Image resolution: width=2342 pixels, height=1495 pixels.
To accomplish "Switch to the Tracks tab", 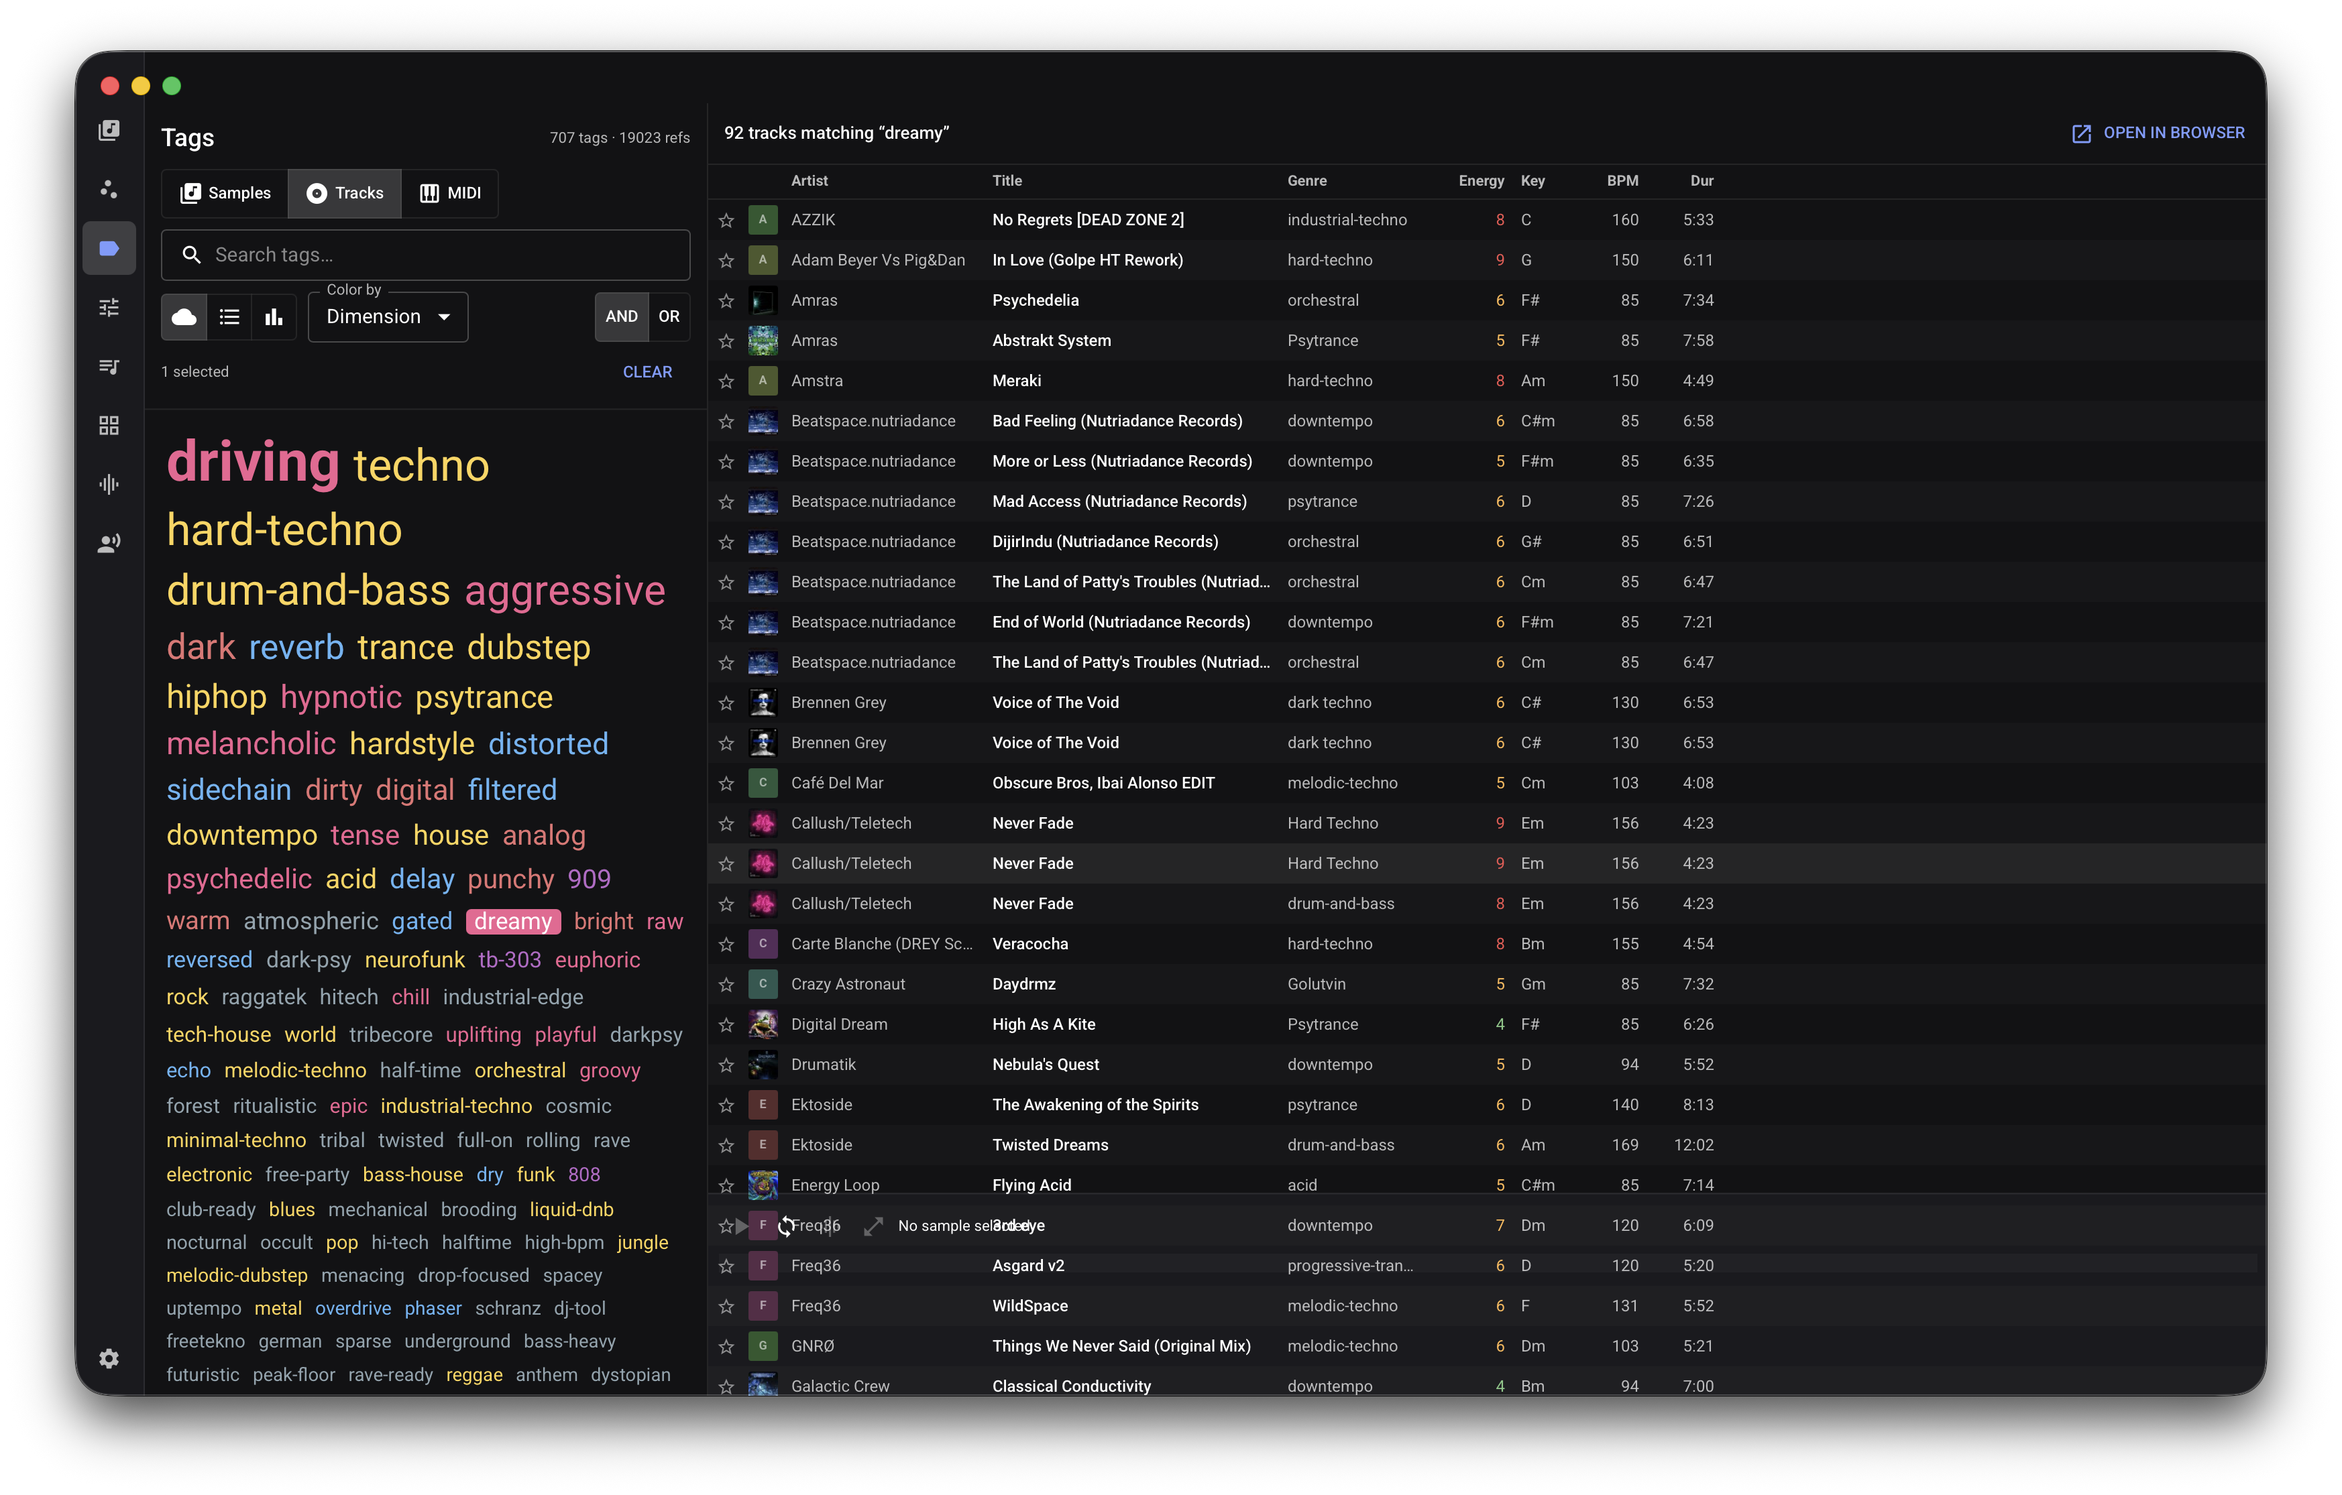I will tap(345, 194).
